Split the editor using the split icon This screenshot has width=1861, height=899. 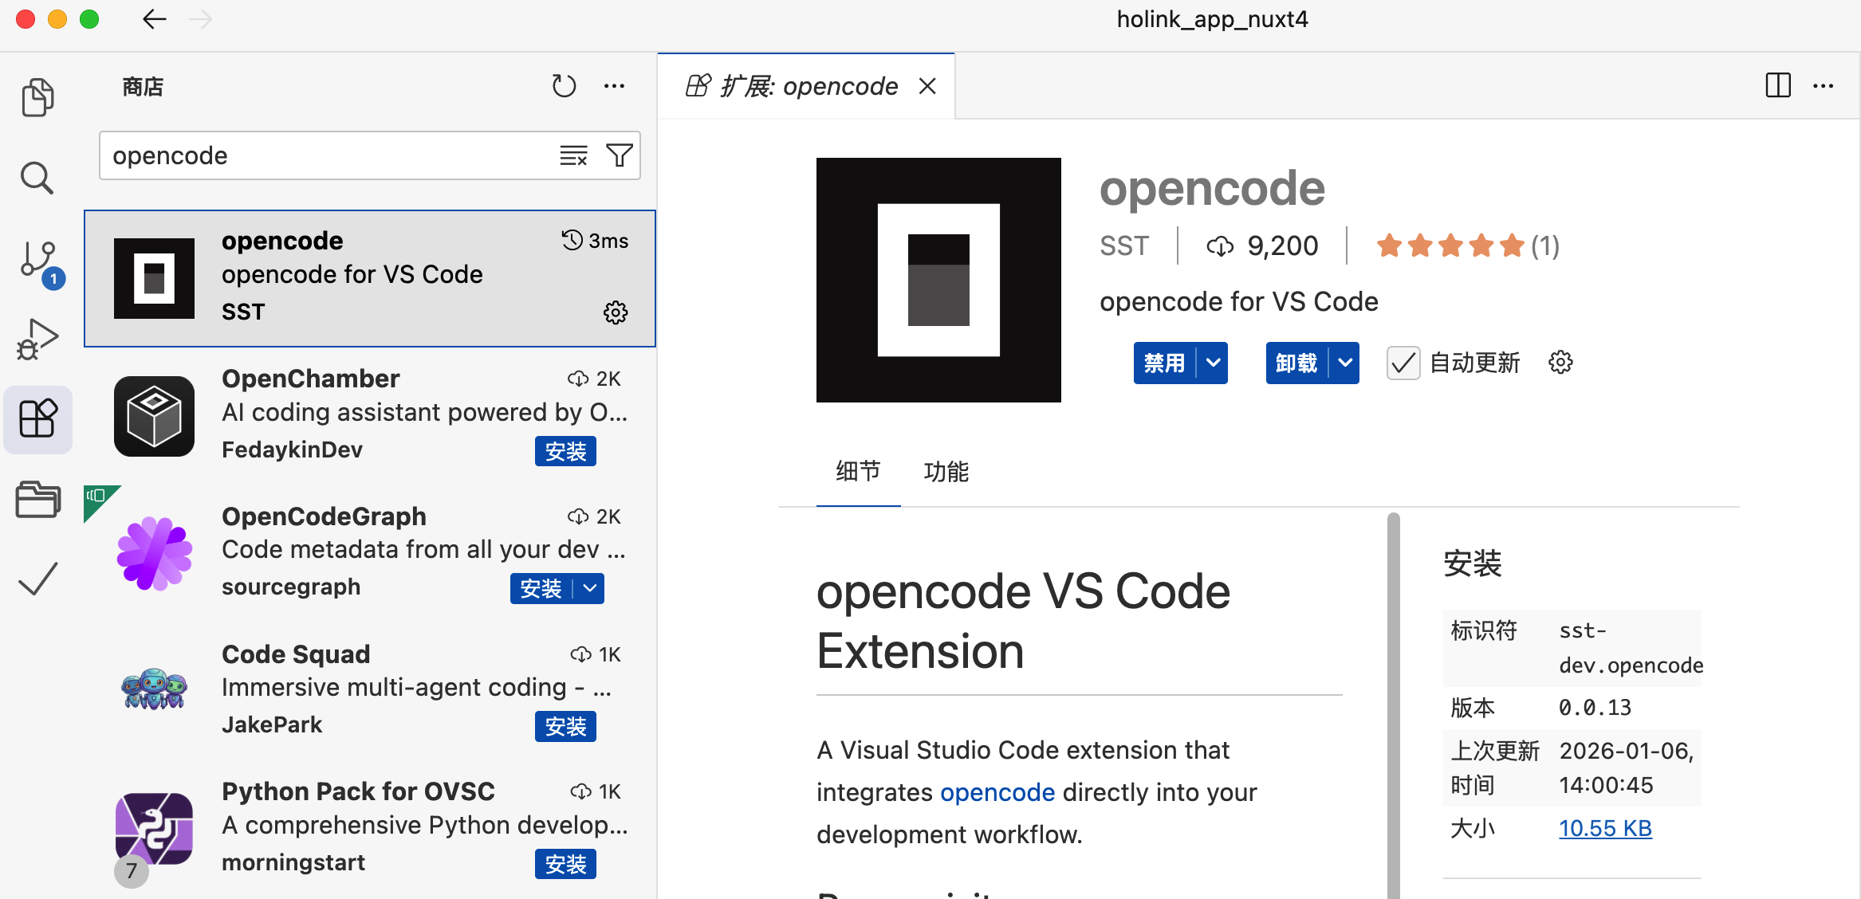(1778, 85)
